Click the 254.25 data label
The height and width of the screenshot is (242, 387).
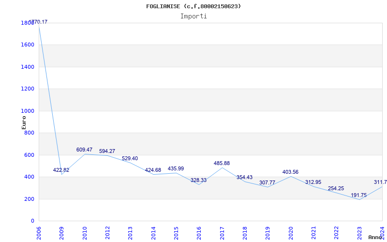tap(336, 189)
